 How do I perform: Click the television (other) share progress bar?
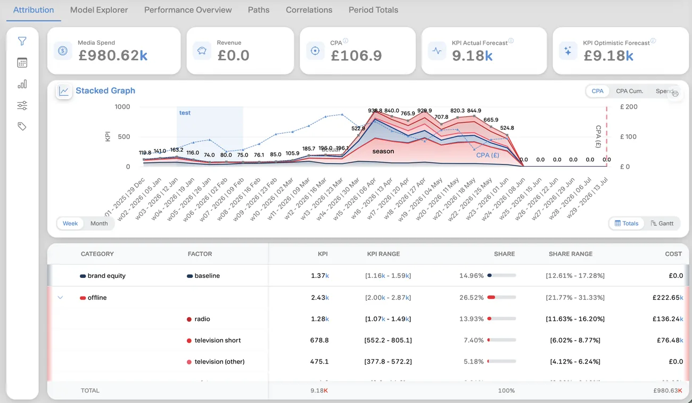501,361
